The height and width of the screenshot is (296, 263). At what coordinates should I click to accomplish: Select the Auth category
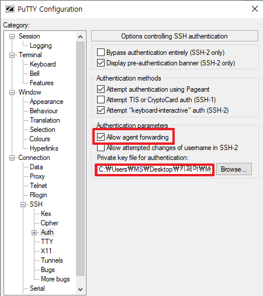coord(47,232)
